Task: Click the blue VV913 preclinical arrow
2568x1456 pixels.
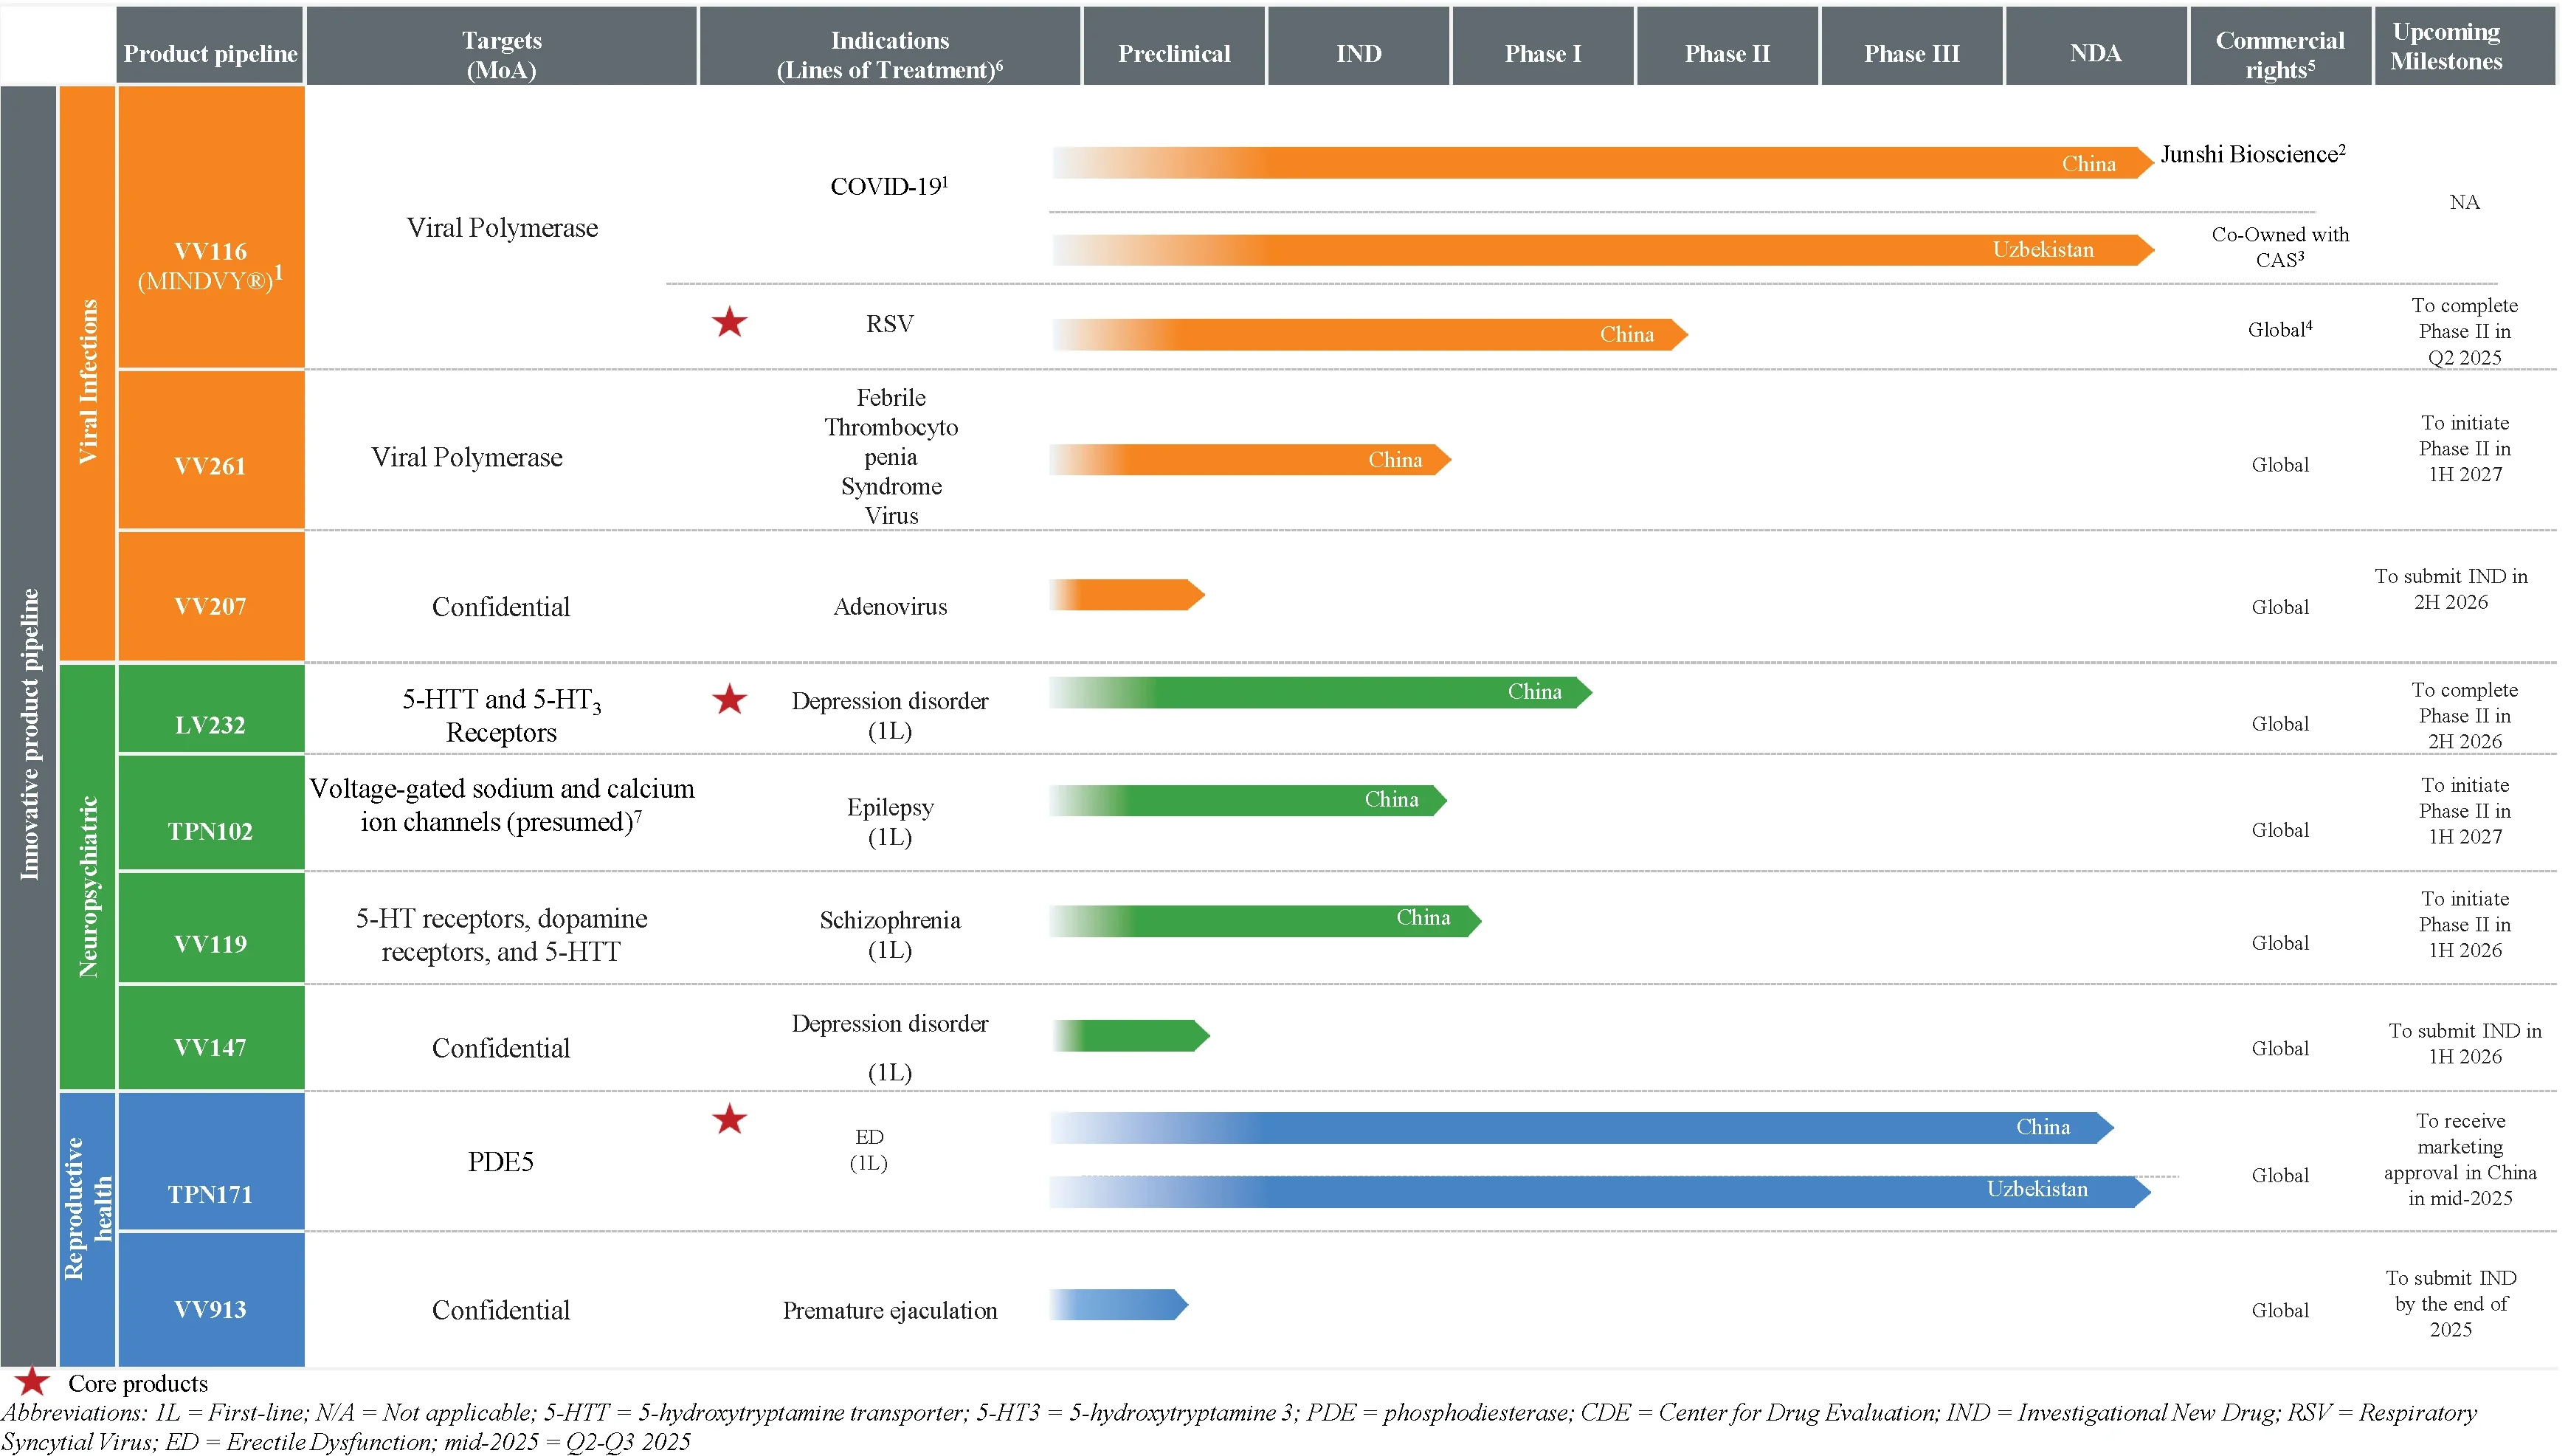Action: click(1119, 1304)
